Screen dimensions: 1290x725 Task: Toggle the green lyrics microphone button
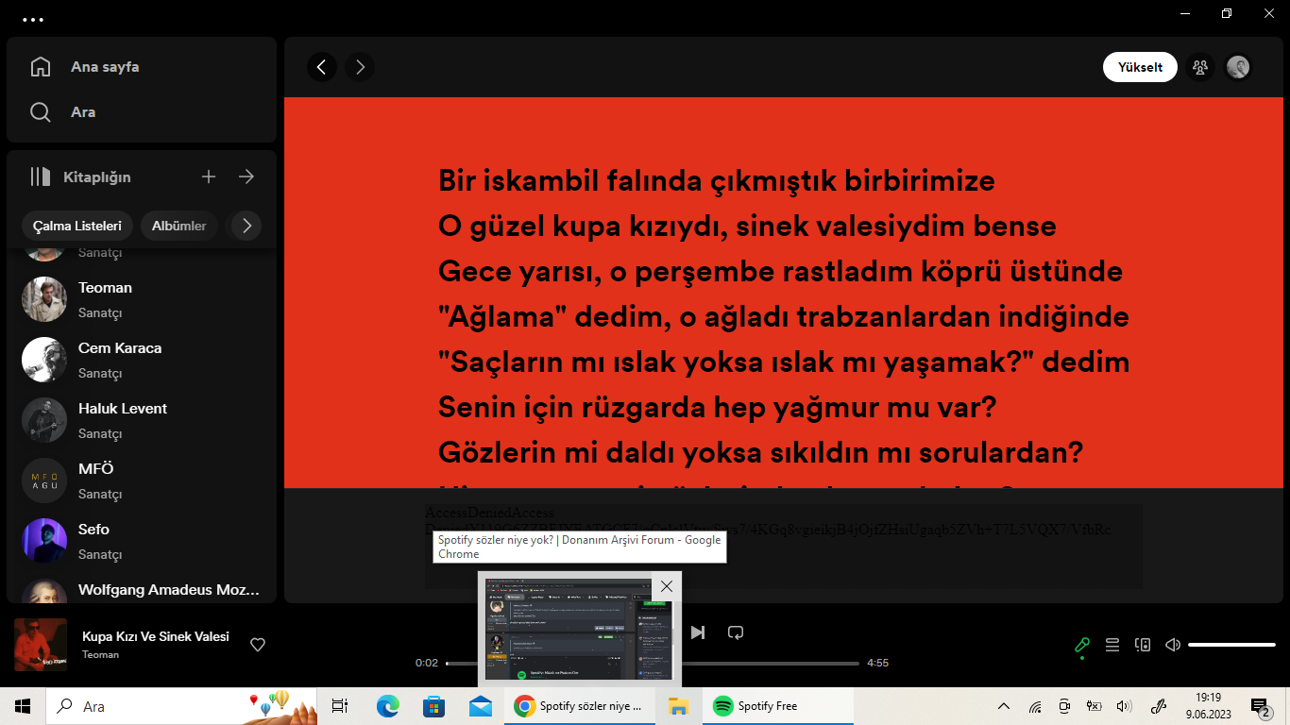click(1082, 645)
